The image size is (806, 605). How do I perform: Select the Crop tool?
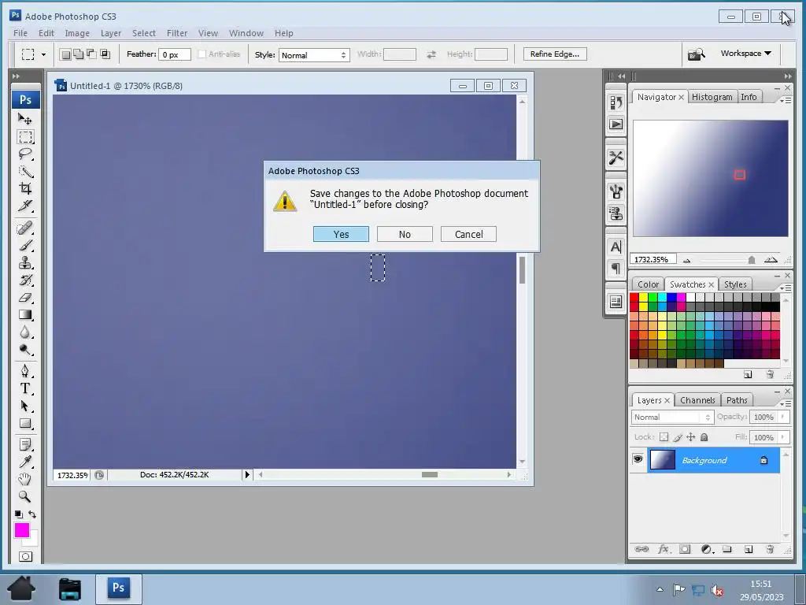pos(24,188)
